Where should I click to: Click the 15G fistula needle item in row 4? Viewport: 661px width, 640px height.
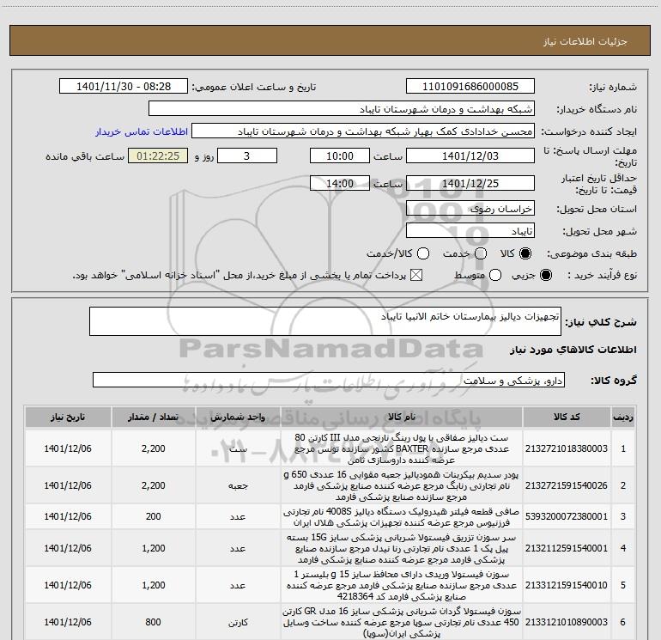pyautogui.click(x=402, y=548)
